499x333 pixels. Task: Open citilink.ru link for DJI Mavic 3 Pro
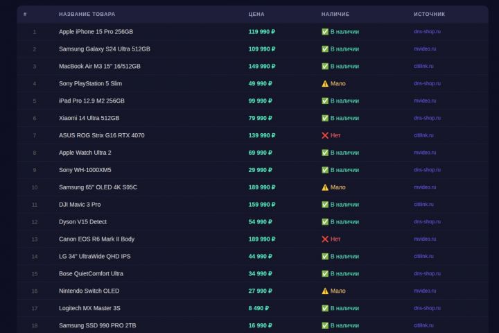click(423, 205)
